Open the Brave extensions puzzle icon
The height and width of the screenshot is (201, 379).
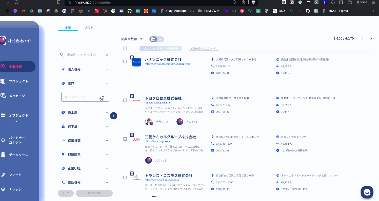pos(333,2)
